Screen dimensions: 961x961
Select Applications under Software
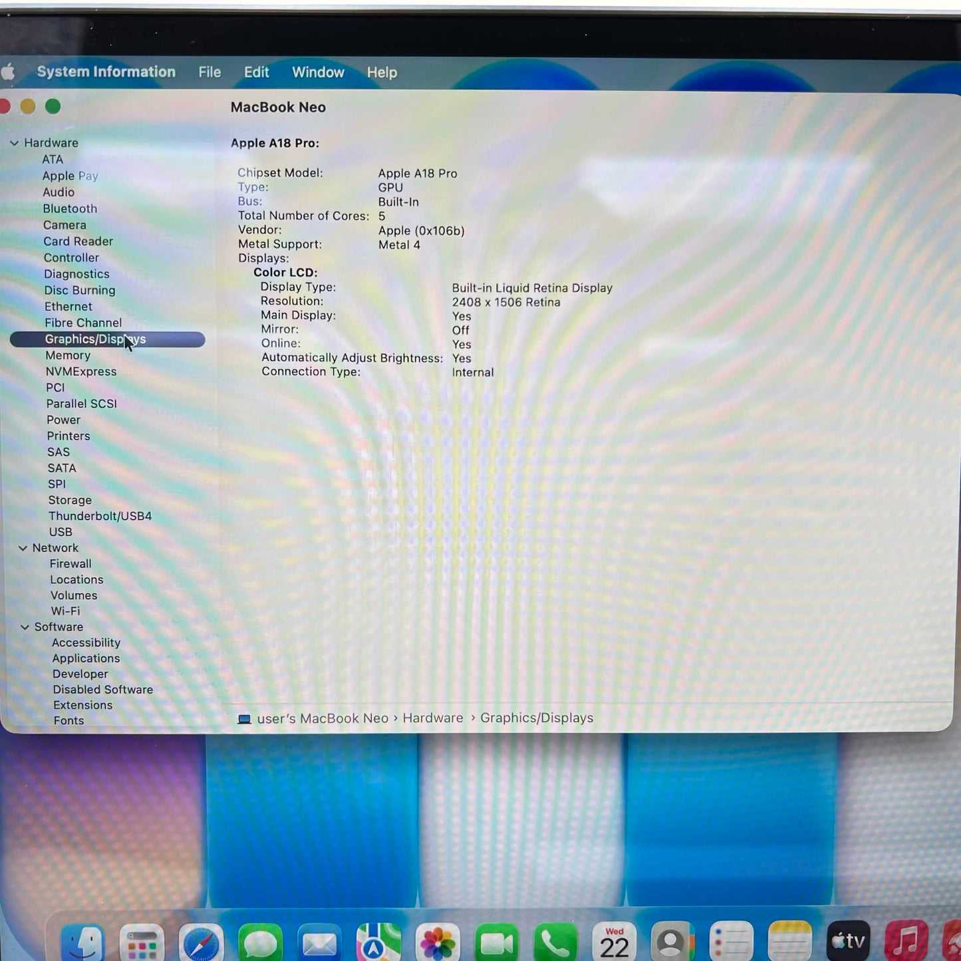point(86,658)
